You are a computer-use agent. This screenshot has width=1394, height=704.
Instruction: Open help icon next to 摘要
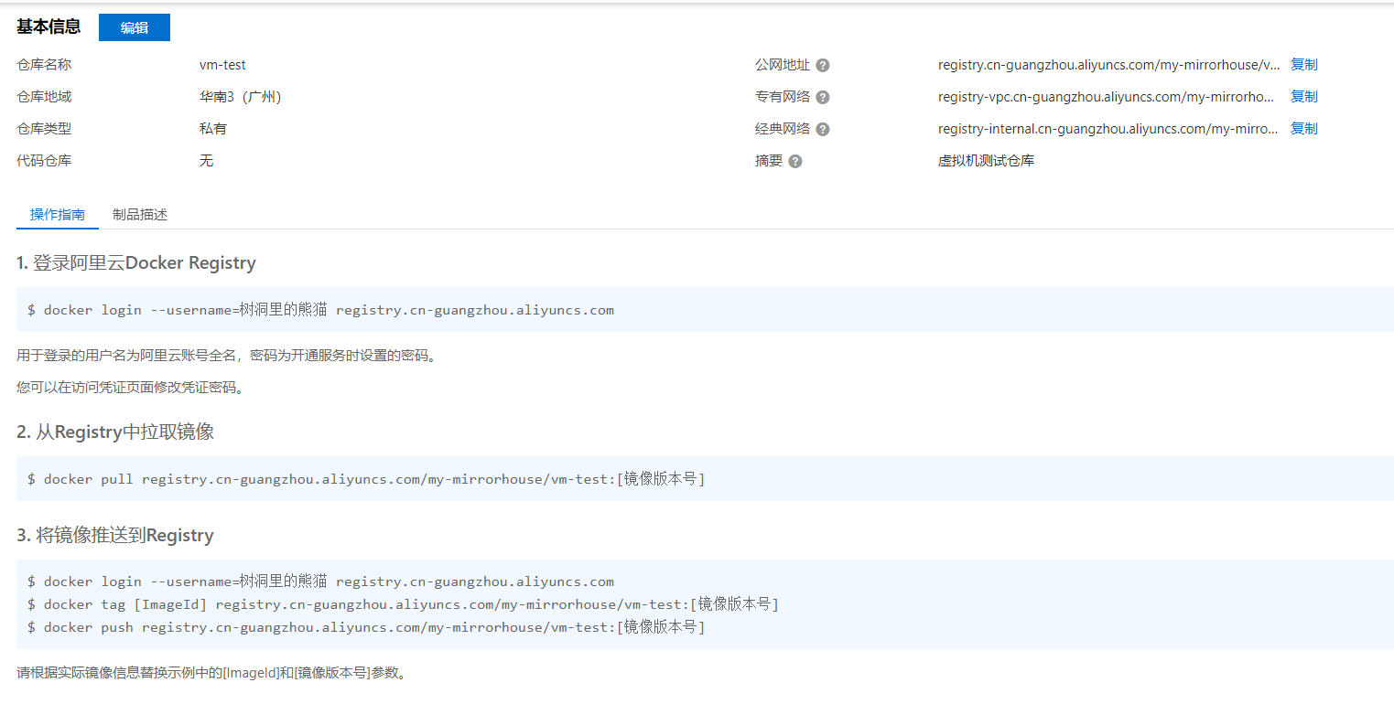tap(795, 161)
